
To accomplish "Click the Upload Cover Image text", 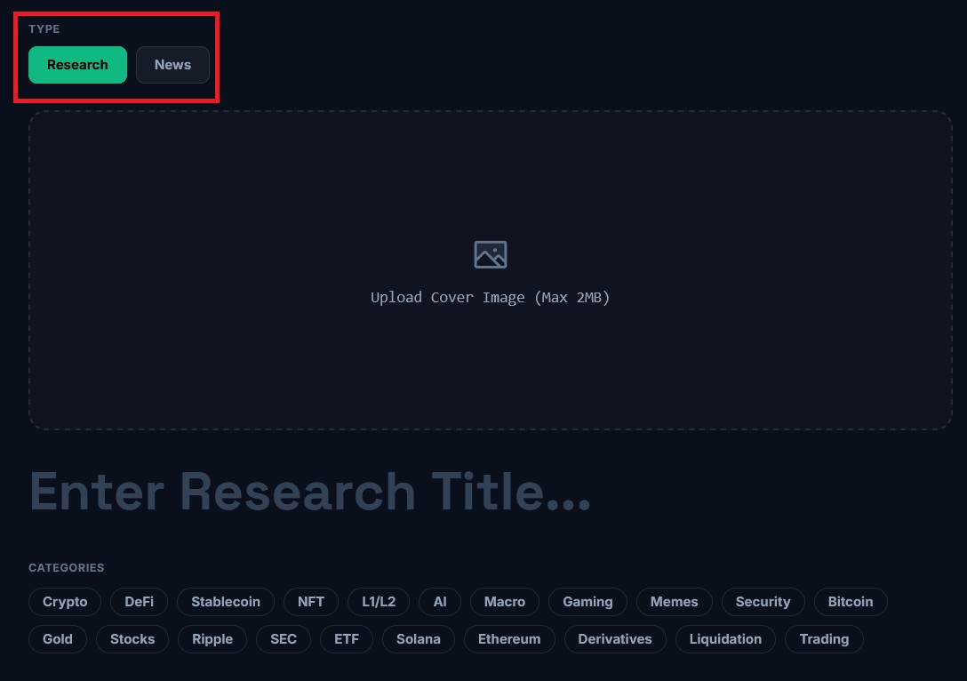I will point(490,297).
